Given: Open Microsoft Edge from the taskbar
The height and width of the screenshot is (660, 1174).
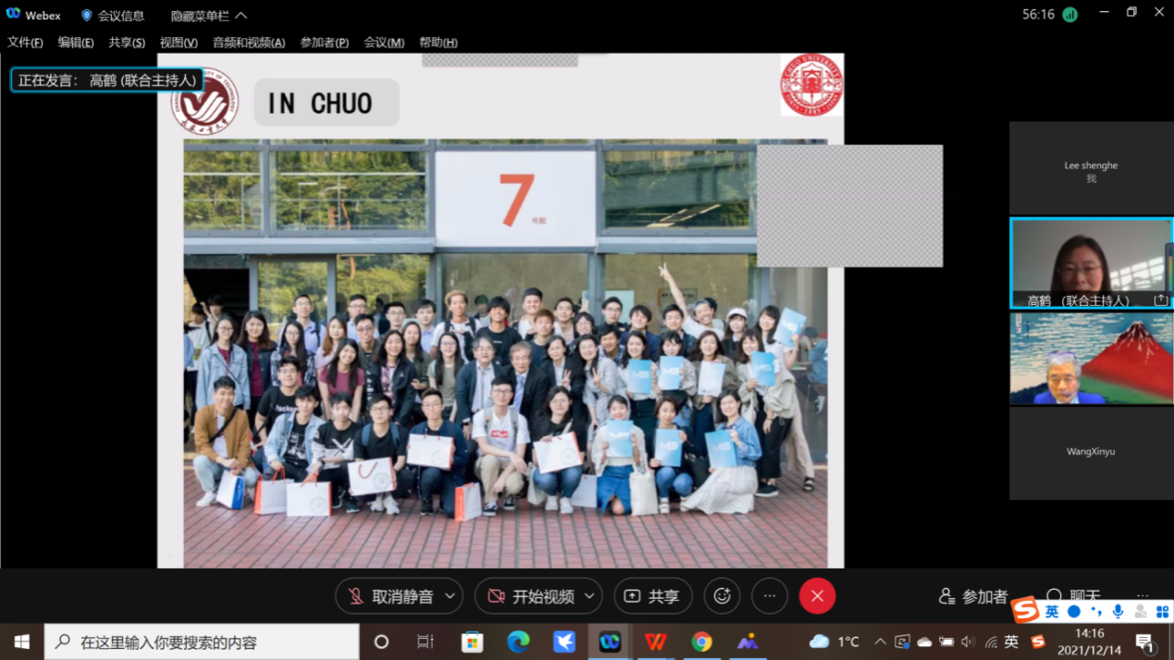Looking at the screenshot, I should tap(518, 642).
